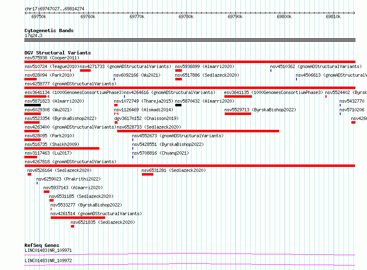The height and width of the screenshot is (270, 367).
Task: Click the nsv5937143 (Almarri2020) label
Action: [73, 188]
